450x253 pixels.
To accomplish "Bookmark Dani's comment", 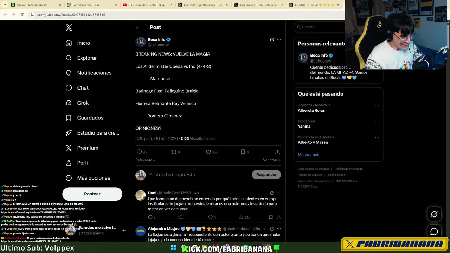I will click(x=271, y=217).
